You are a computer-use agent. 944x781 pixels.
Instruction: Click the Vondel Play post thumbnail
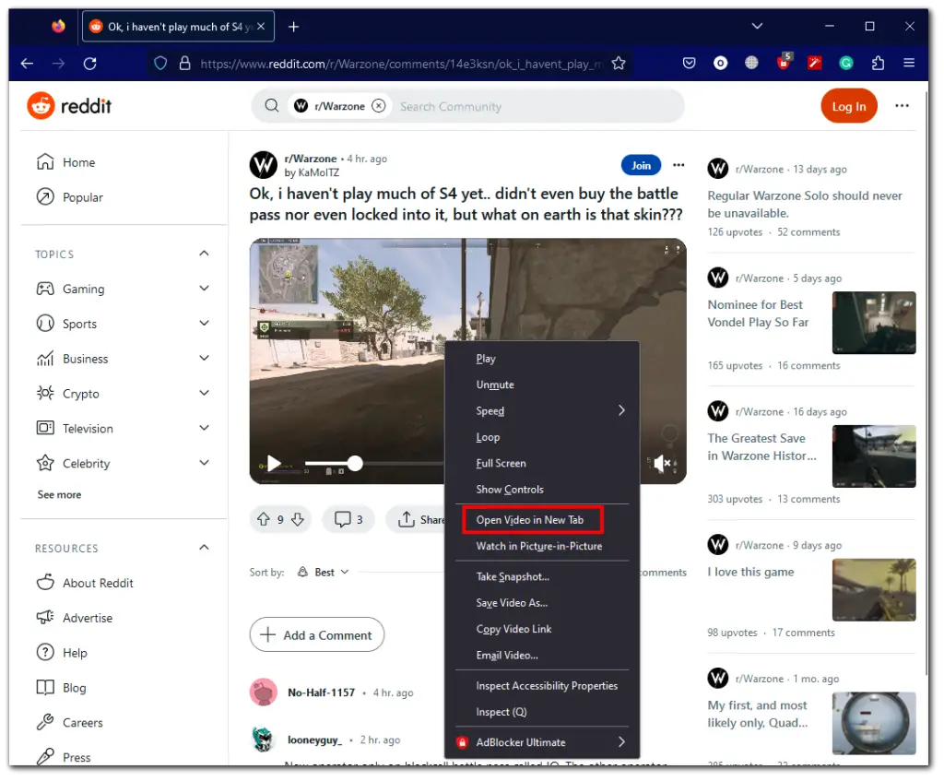873,323
